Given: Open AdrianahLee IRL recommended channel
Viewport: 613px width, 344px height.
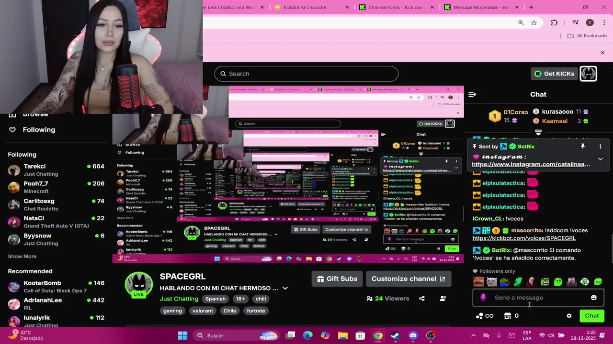Looking at the screenshot, I should click(x=56, y=304).
